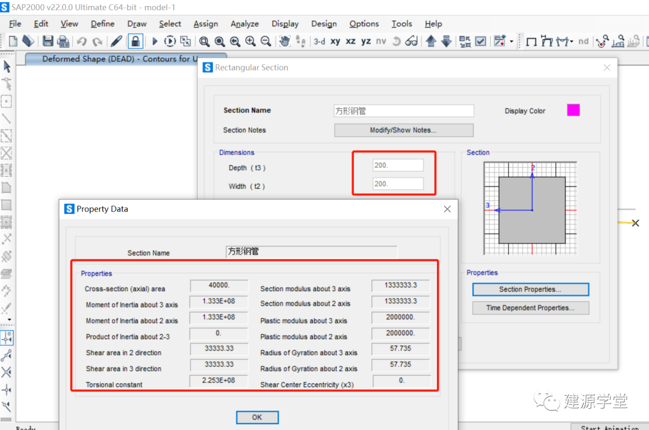Open Time Dependent Properties dialog
Screen dimensions: 649x430
[x=530, y=308]
